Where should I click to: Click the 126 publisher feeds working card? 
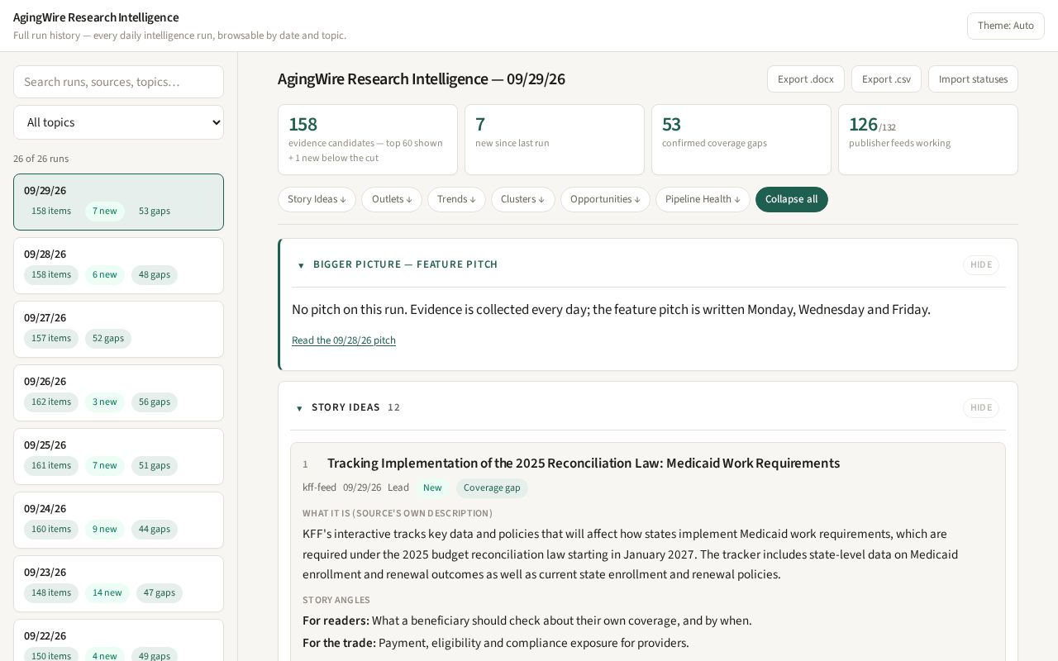tap(928, 140)
